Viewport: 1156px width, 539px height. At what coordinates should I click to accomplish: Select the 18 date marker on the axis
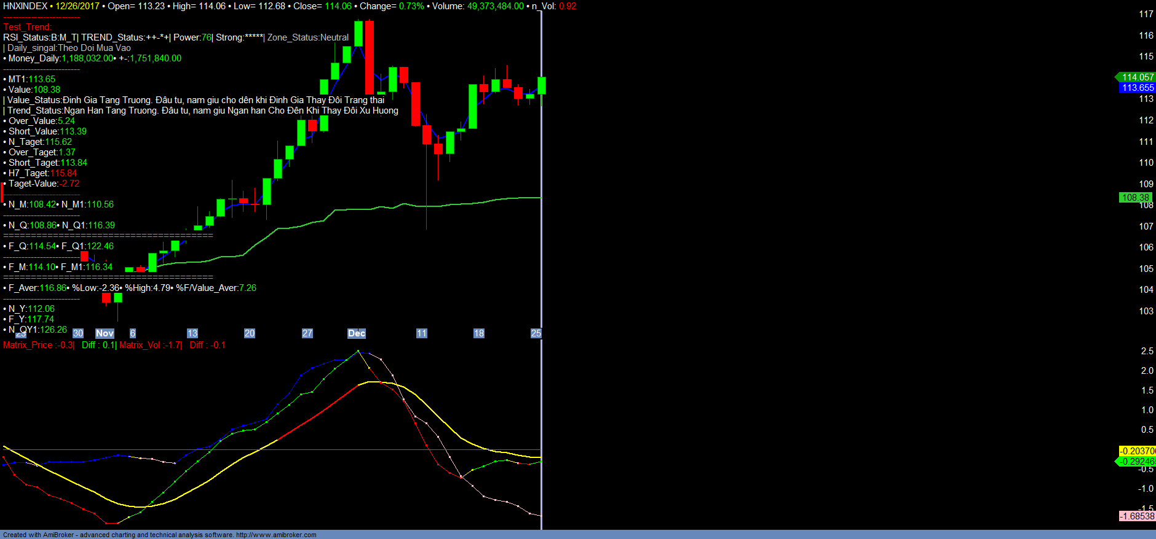coord(479,333)
